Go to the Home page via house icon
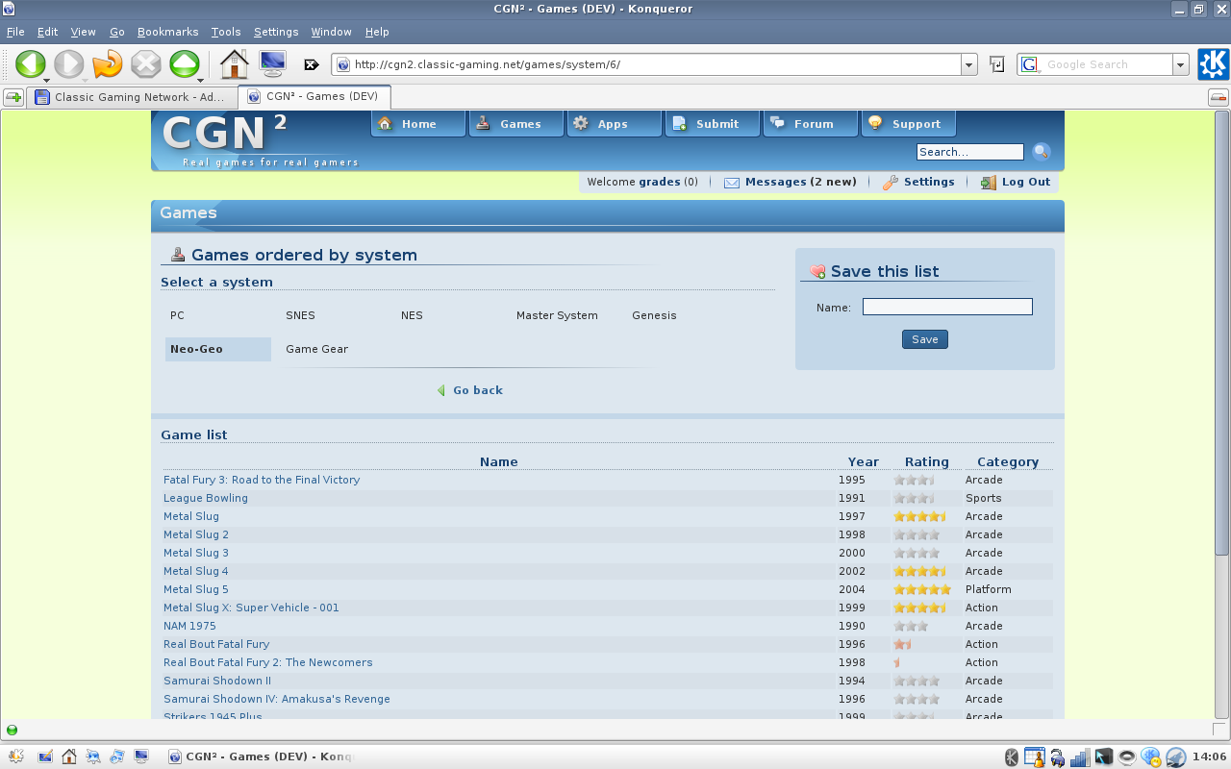Screen dimensions: 1231x769 click(234, 64)
